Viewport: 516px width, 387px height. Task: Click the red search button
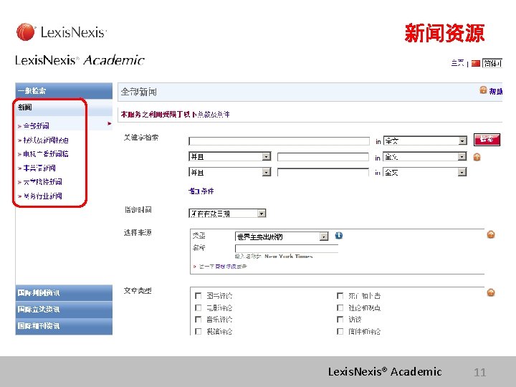click(487, 140)
